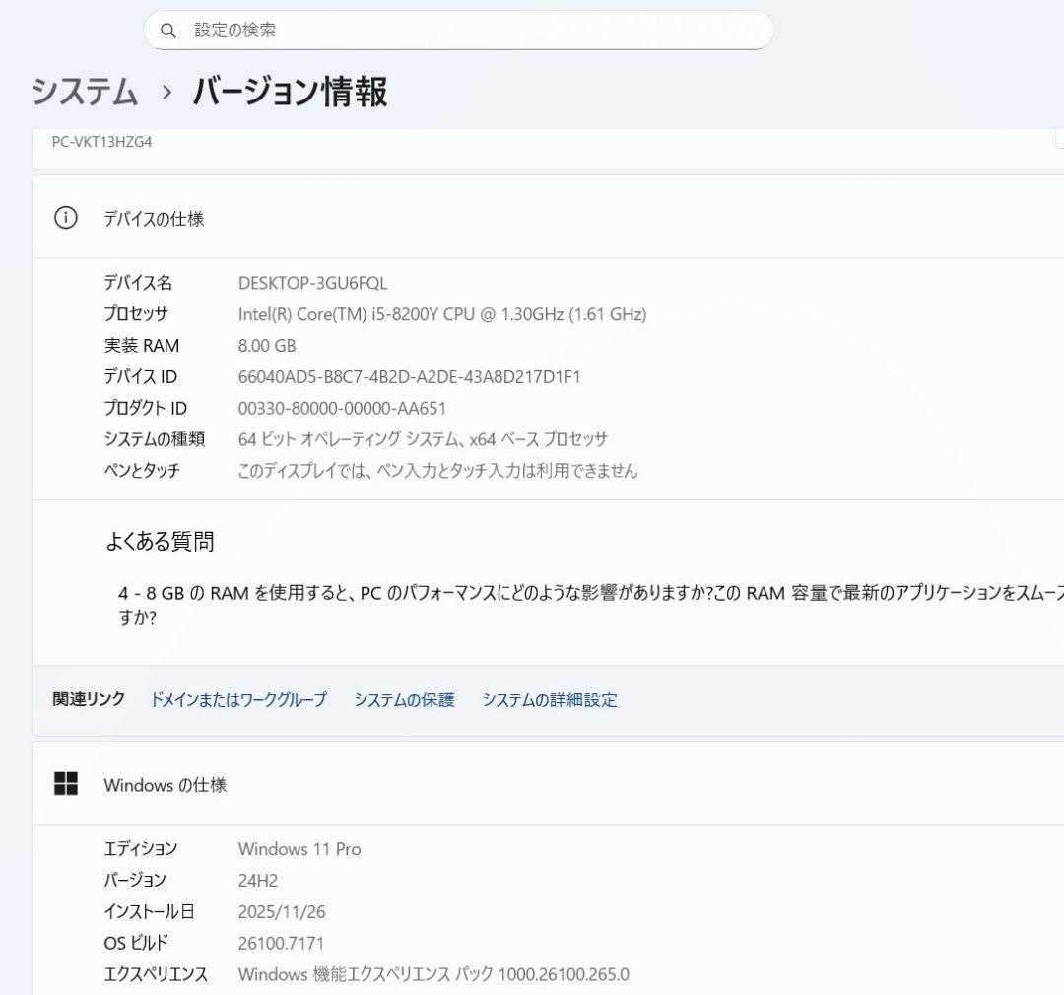Image resolution: width=1064 pixels, height=995 pixels.
Task: Select the device name DESKTOP-3GU6FQL
Action: tap(308, 283)
